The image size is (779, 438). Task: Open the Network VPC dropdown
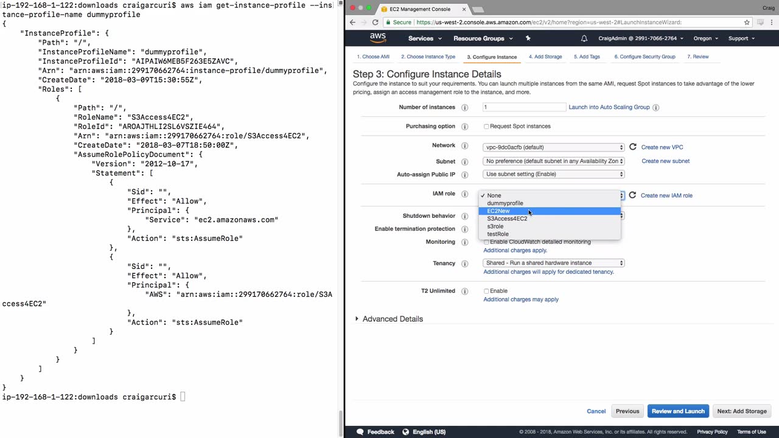[x=554, y=147]
